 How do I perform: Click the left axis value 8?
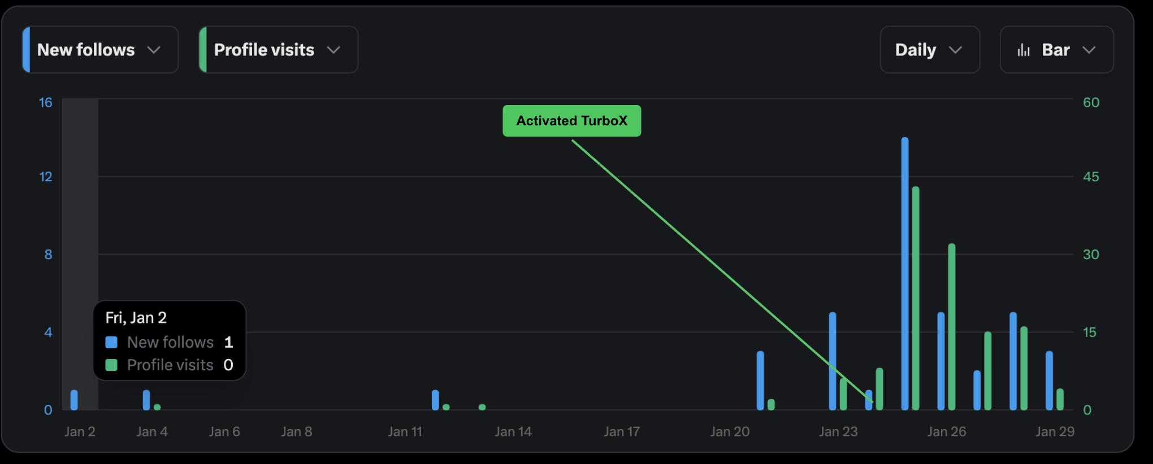click(x=49, y=255)
